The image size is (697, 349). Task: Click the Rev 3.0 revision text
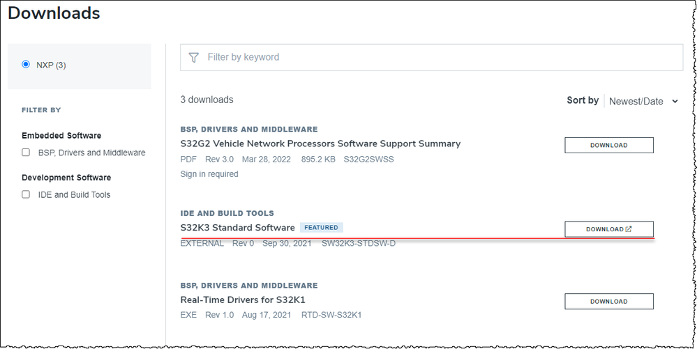pyautogui.click(x=220, y=159)
